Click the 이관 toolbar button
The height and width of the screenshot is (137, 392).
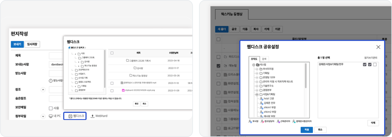point(277,29)
